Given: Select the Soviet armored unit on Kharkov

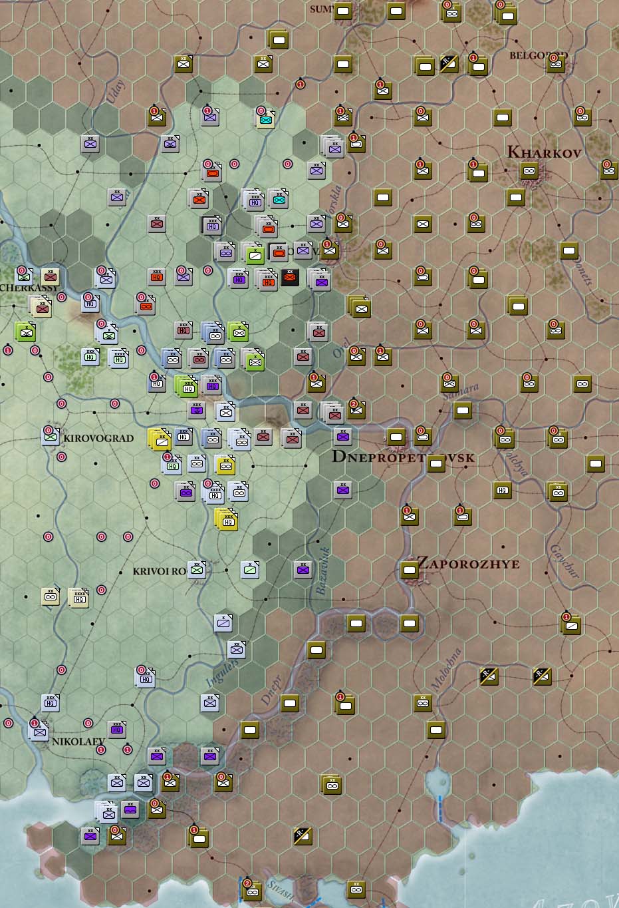Looking at the screenshot, I should pyautogui.click(x=529, y=171).
